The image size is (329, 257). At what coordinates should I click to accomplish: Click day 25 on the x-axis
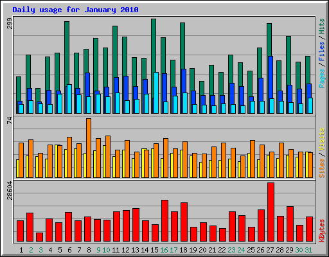click(x=251, y=250)
